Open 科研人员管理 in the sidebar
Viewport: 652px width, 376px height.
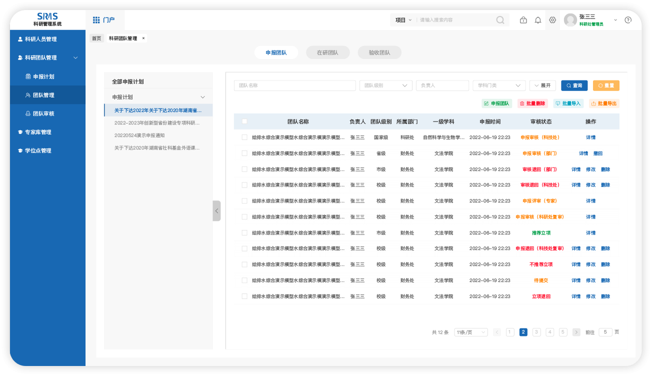coord(47,39)
